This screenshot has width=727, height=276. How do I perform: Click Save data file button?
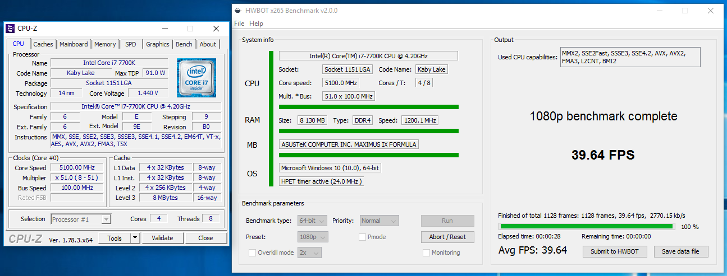[x=680, y=251]
